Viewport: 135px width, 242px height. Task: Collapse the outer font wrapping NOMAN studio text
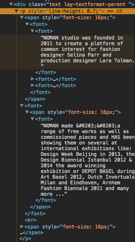[x=27, y=24]
